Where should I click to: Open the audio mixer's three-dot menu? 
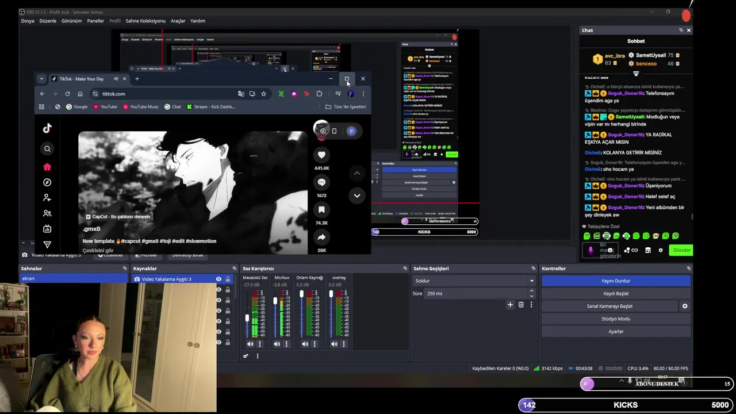(x=258, y=356)
